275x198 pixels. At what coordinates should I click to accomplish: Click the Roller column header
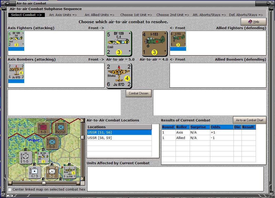[x=182, y=127]
